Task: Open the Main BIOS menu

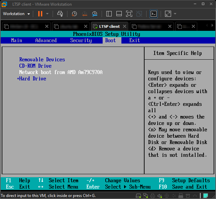Action: pyautogui.click(x=16, y=41)
